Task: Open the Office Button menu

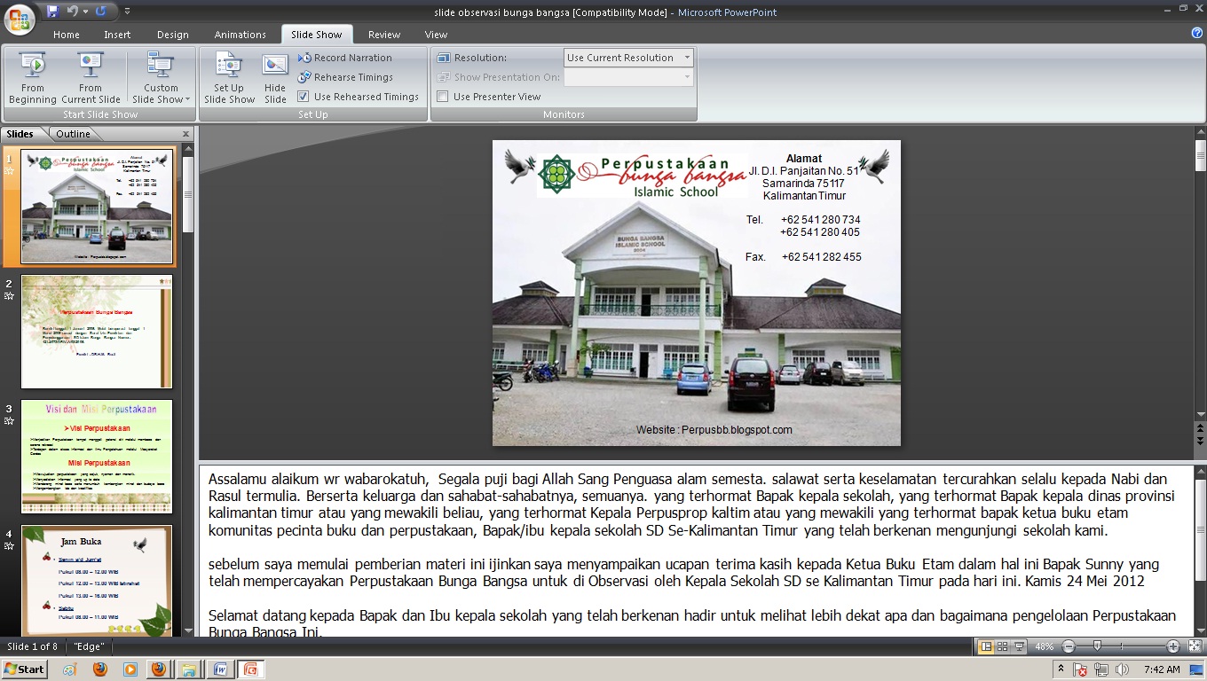Action: pyautogui.click(x=20, y=18)
